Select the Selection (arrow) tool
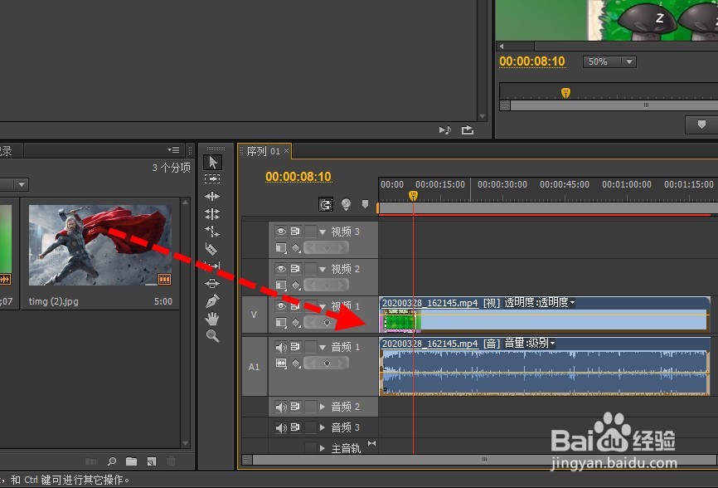The height and width of the screenshot is (488, 718). pyautogui.click(x=212, y=162)
